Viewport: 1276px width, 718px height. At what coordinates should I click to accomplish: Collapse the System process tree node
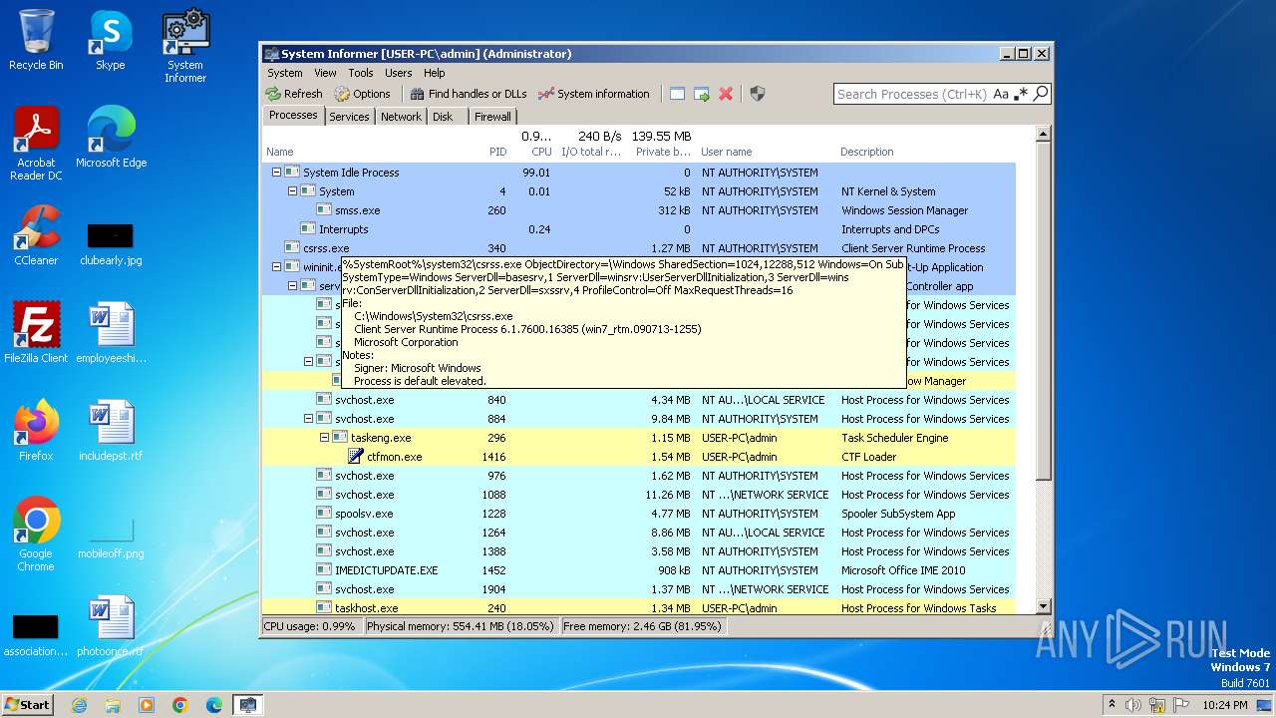(x=292, y=191)
